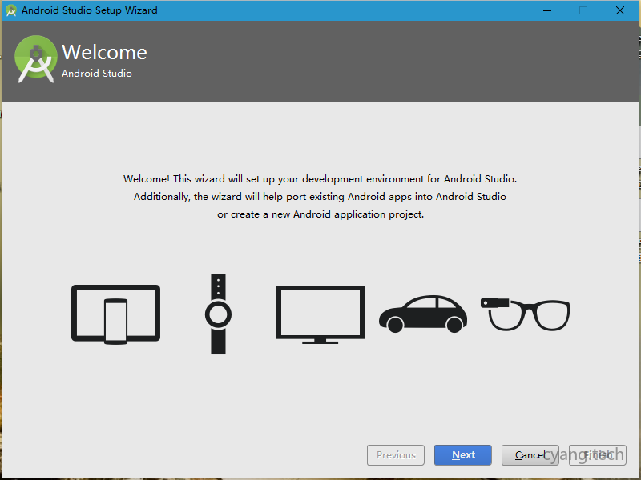Screen dimensions: 641x480
Task: Click the smartwatch wear icon
Action: tap(218, 314)
